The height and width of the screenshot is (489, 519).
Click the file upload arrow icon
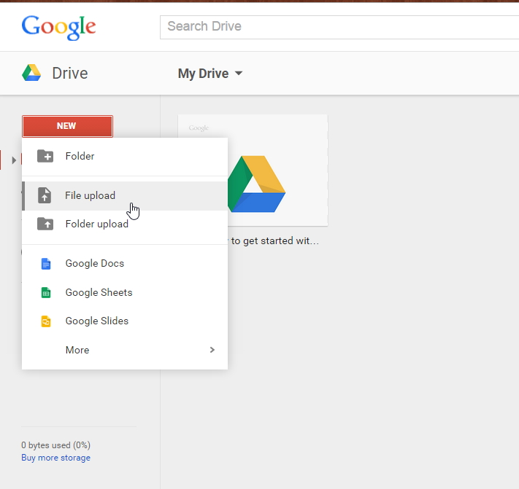click(x=45, y=195)
